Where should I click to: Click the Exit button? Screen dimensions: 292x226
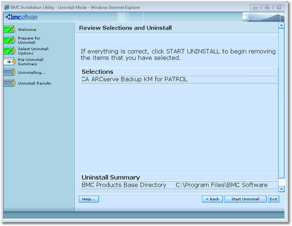click(x=273, y=199)
